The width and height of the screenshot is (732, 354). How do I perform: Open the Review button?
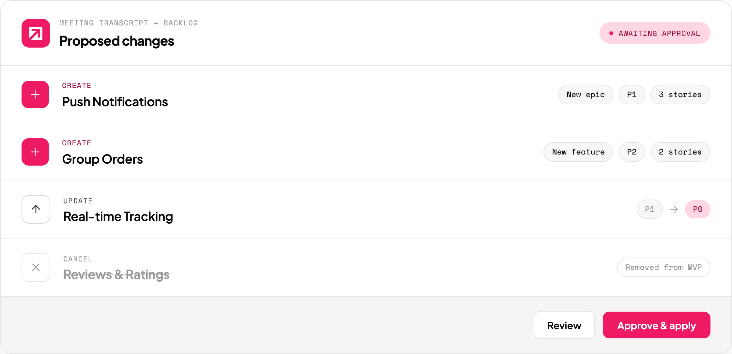(x=564, y=325)
